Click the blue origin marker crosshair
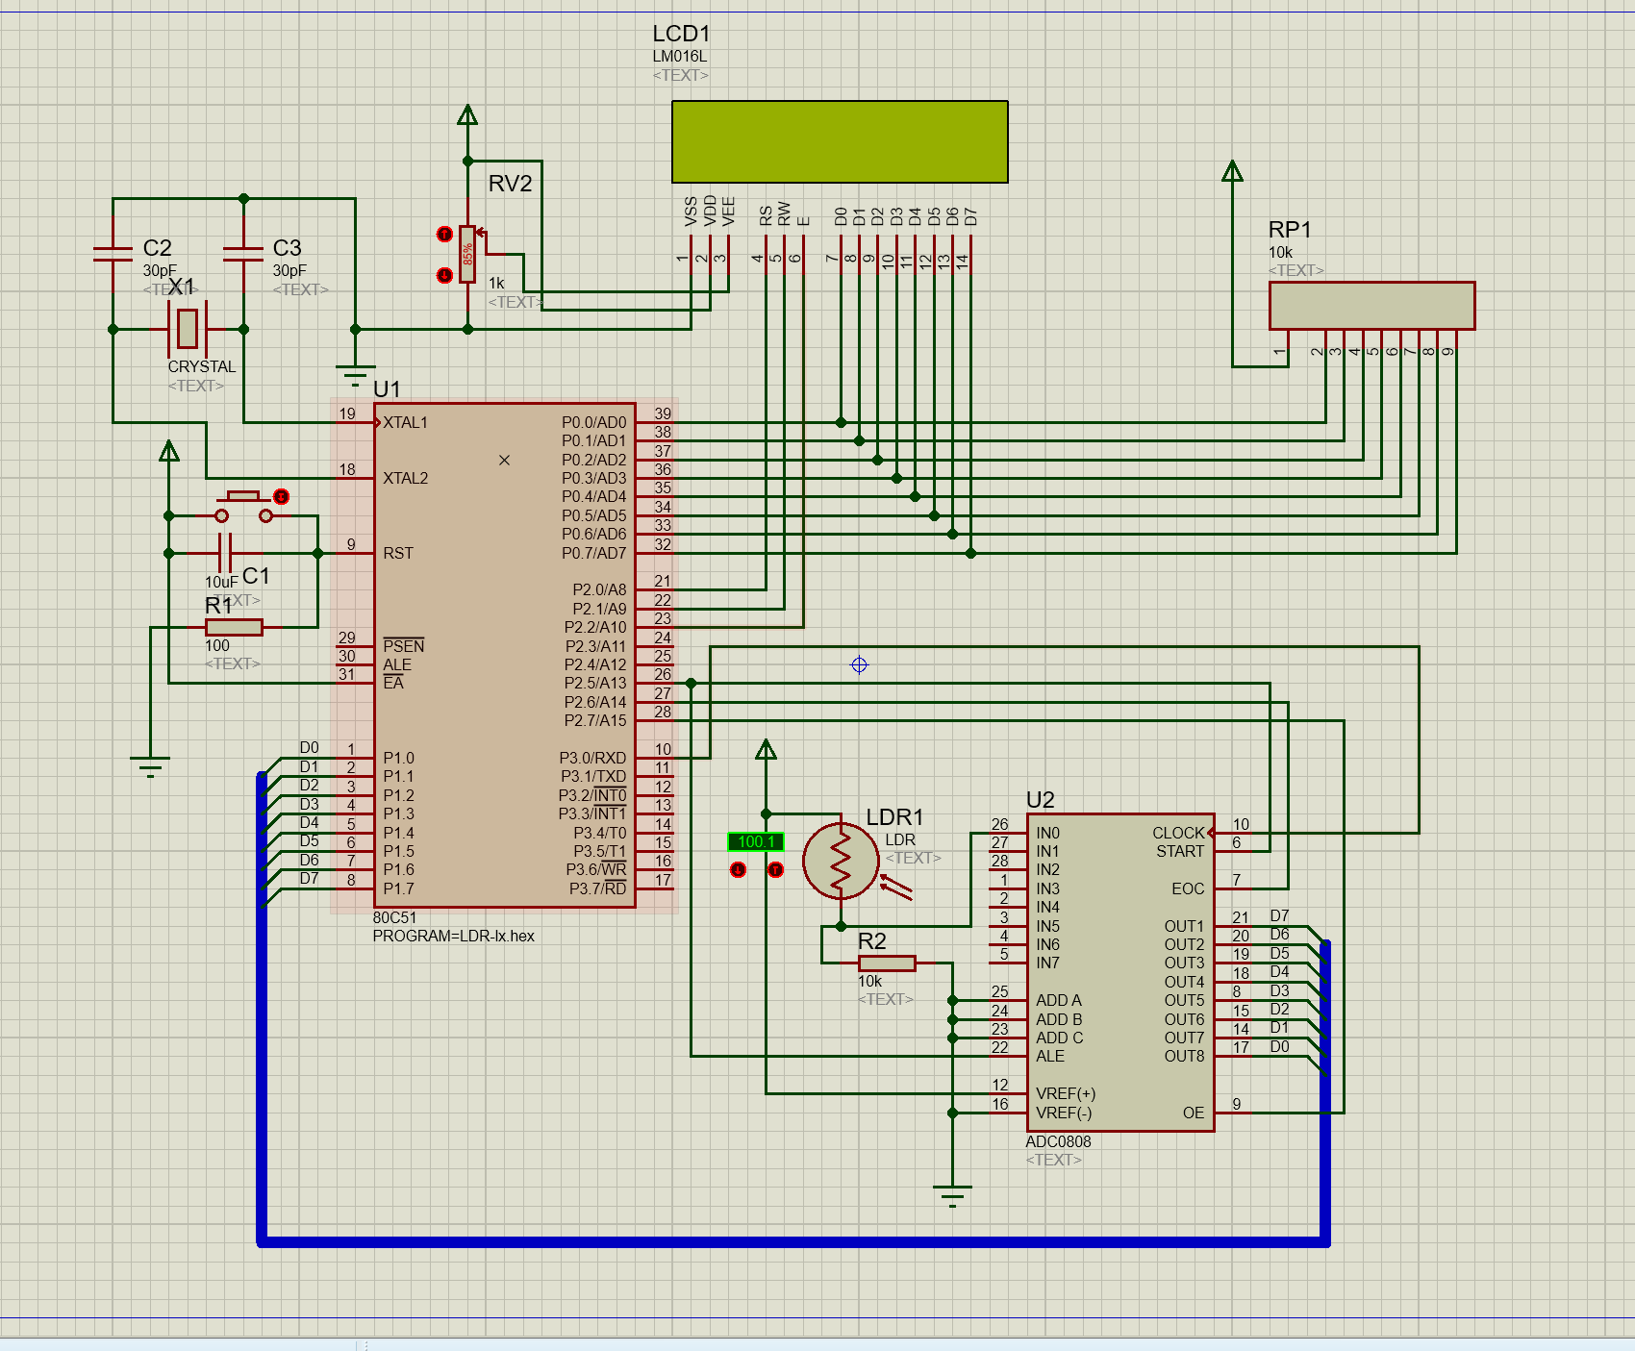Viewport: 1635px width, 1351px height. click(859, 664)
